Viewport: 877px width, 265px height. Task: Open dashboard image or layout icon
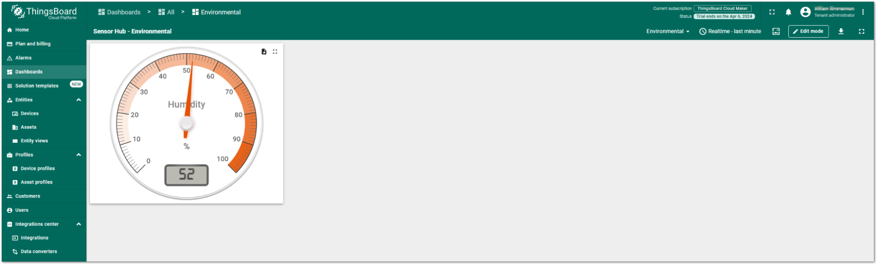click(776, 32)
